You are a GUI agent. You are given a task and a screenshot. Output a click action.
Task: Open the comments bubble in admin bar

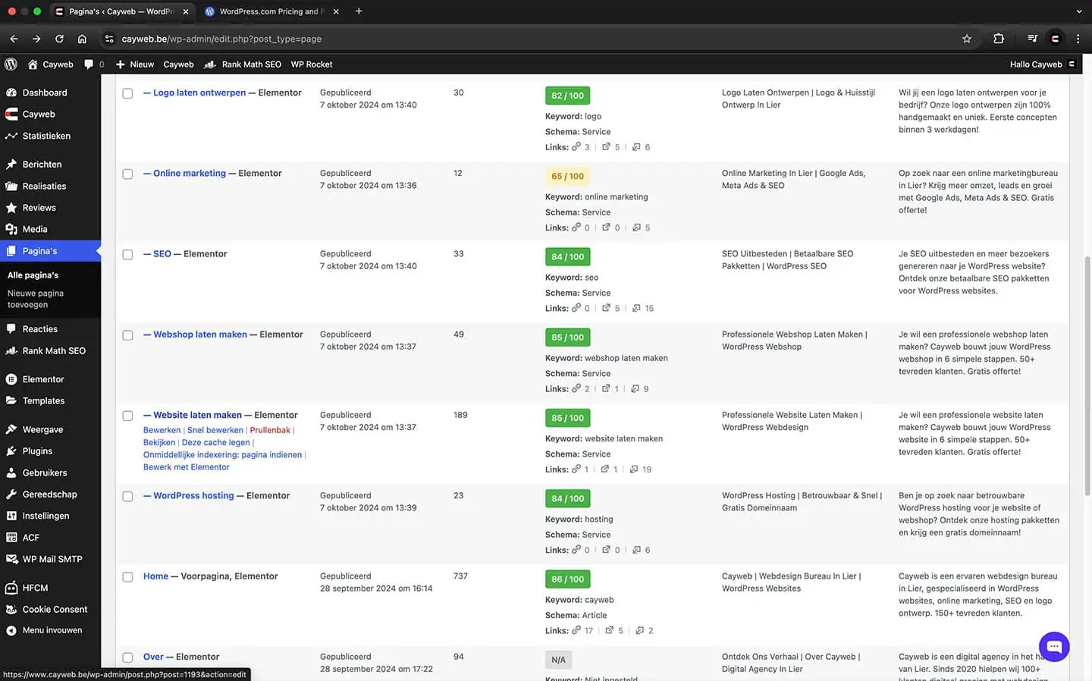click(x=89, y=64)
